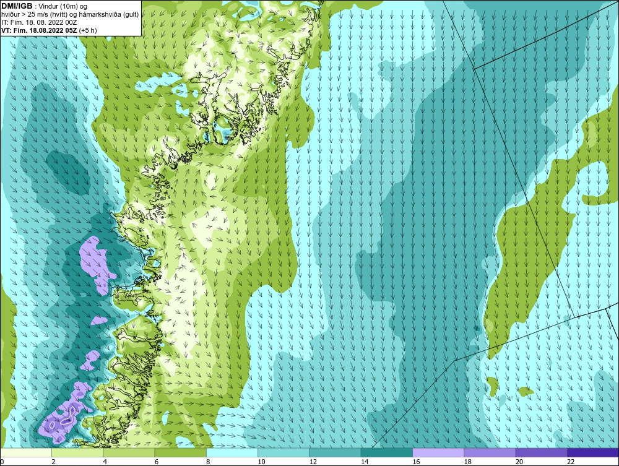Click the 2-4 m/s light green swatch
This screenshot has height=466, width=619.
coord(77,452)
